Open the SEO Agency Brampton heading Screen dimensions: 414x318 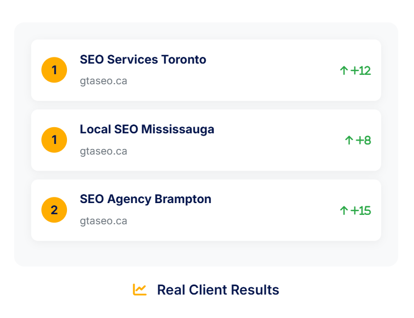coord(145,199)
